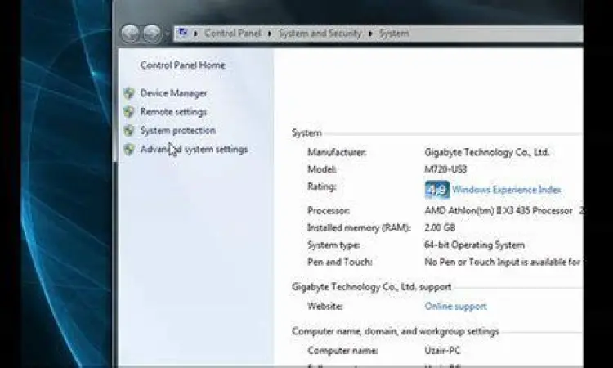613x368 pixels.
Task: Click the Installed memory (RAM) label
Action: [x=359, y=227]
